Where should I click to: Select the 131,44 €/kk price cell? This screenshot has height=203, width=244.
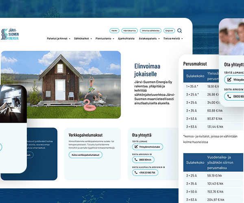(x=215, y=127)
